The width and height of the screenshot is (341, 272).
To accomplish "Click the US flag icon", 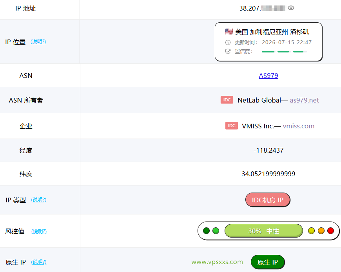I will [x=229, y=31].
